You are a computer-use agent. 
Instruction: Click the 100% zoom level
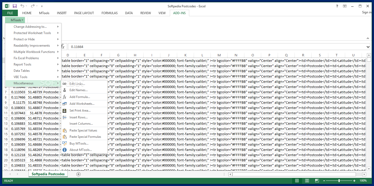click(x=363, y=181)
